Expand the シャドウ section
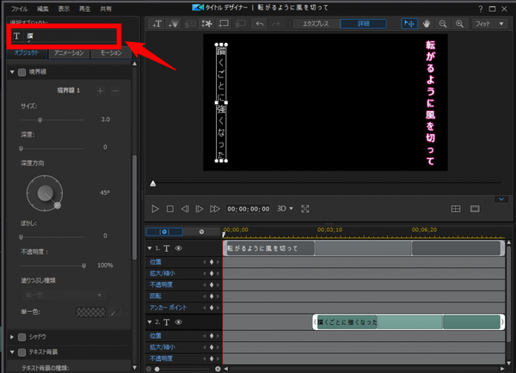The width and height of the screenshot is (516, 373). tap(12, 337)
